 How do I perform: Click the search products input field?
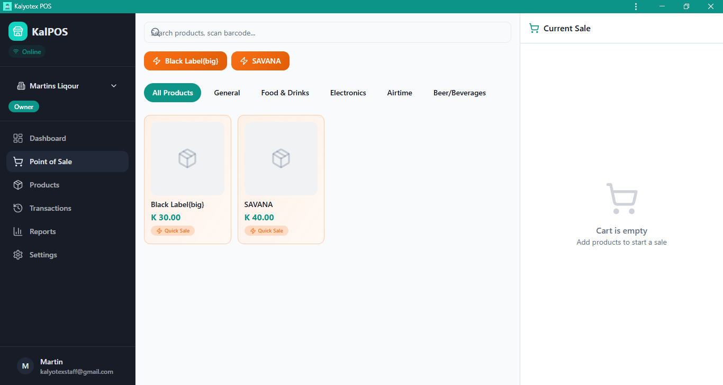click(327, 32)
